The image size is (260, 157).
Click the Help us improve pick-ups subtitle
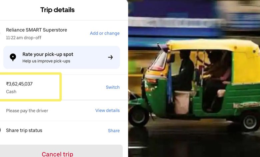tap(46, 61)
